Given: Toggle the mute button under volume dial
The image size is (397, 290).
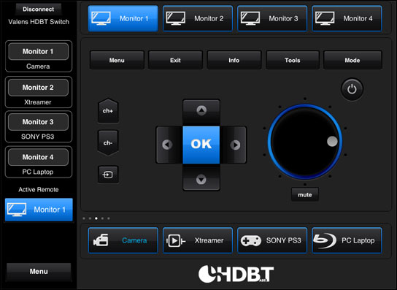Looking at the screenshot, I should [x=305, y=195].
